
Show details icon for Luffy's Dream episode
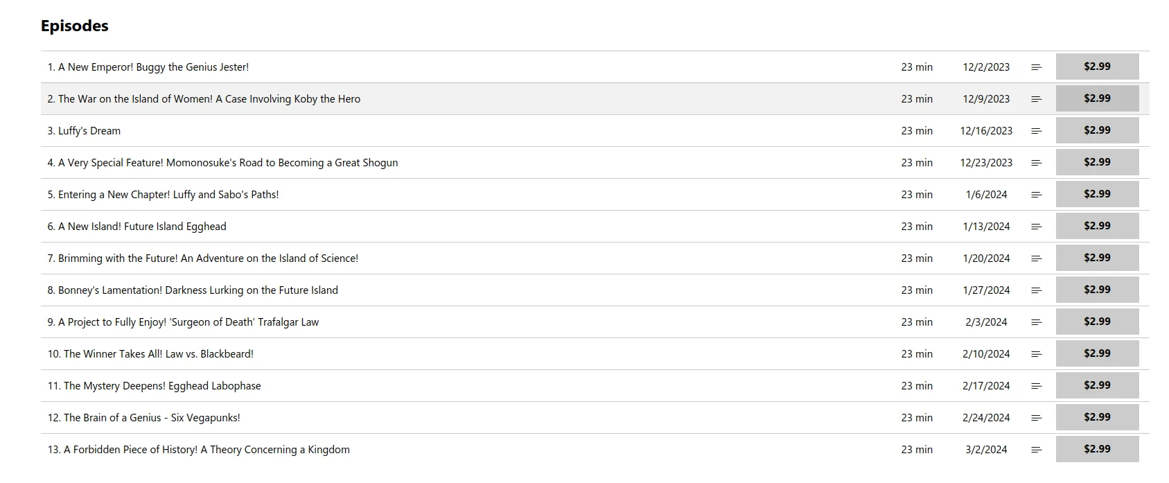[1036, 131]
